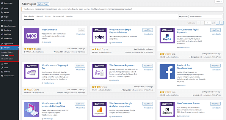Click the Google Analytics plugin thumbnail
This screenshot has height=120, width=226.
[99, 110]
